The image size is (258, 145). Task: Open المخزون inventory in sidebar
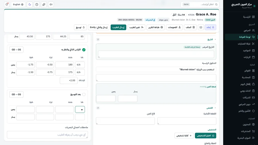(x=241, y=124)
